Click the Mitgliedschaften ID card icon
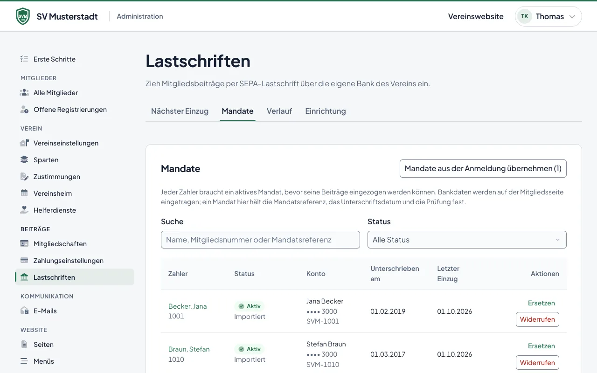The width and height of the screenshot is (597, 373). (24, 244)
